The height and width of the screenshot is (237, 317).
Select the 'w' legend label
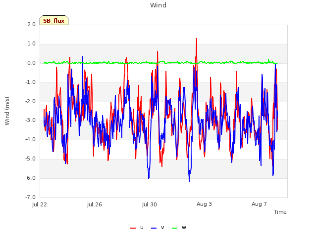184,228
